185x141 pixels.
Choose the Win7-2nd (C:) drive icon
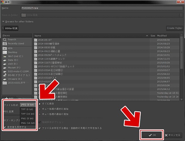pos(5,56)
